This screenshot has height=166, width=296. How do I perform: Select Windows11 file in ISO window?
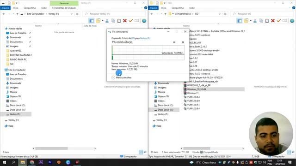pos(192,93)
